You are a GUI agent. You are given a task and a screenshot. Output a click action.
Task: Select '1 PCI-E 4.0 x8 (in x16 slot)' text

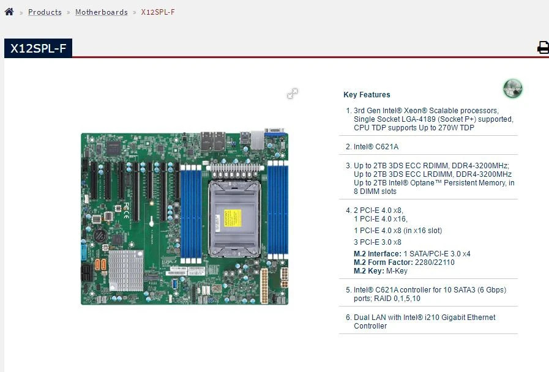tap(398, 231)
